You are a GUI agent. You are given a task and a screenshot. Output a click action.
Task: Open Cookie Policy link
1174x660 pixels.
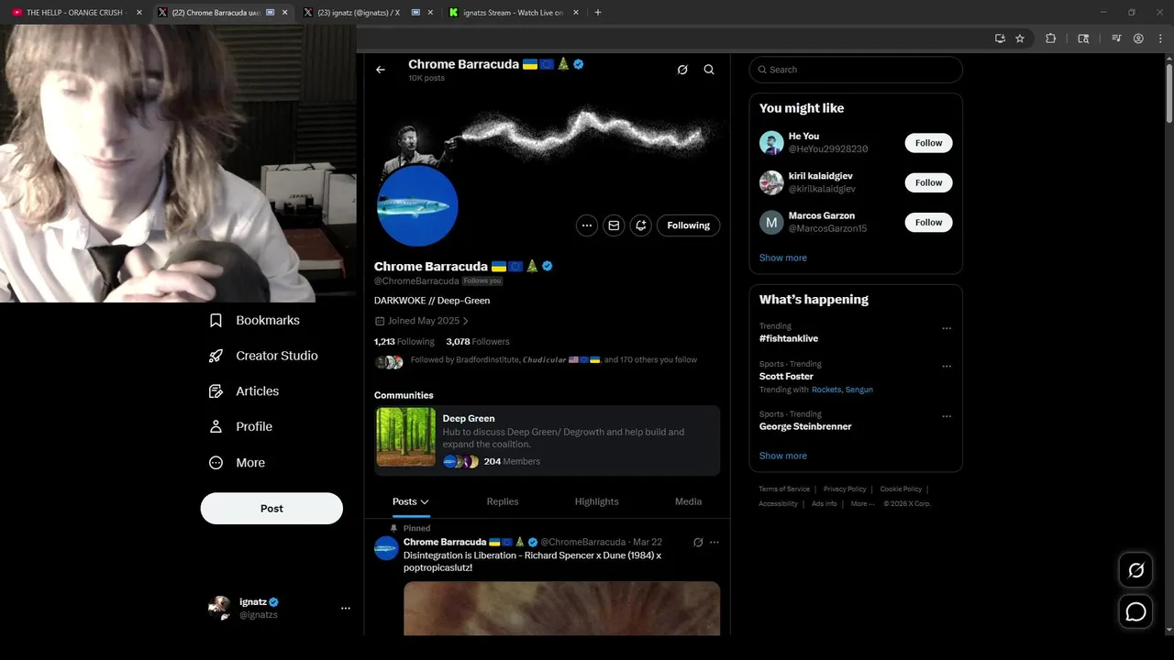coord(901,489)
